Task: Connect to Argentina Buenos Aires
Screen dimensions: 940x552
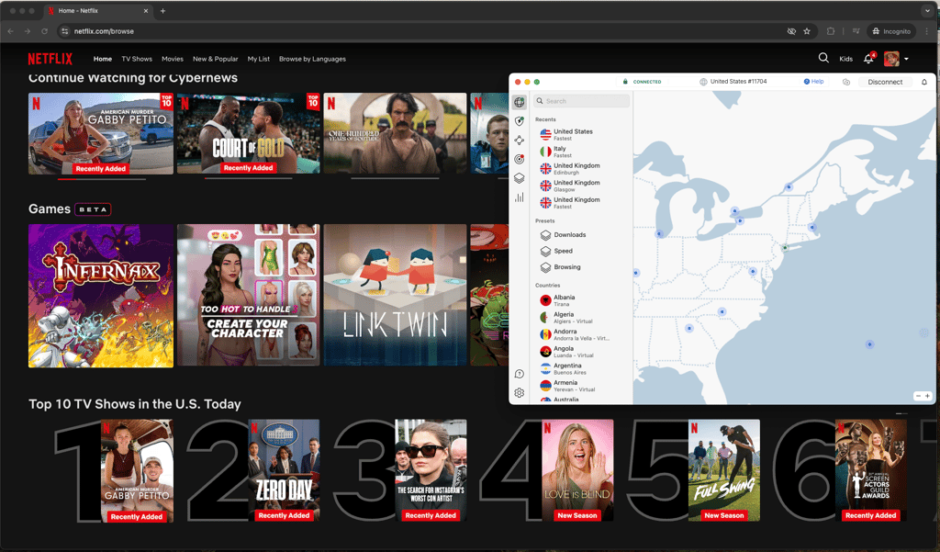Action: point(581,368)
